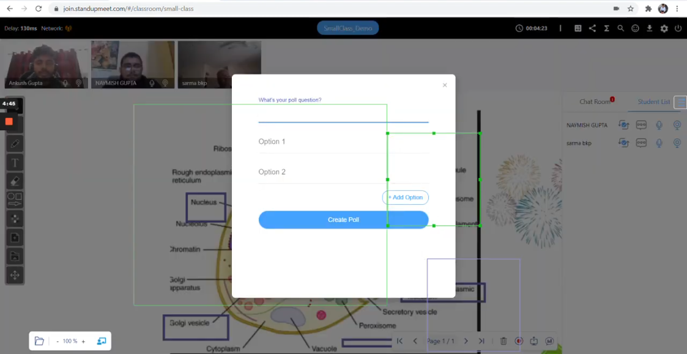Open classroom settings gear icon
The image size is (687, 354).
[x=664, y=29]
